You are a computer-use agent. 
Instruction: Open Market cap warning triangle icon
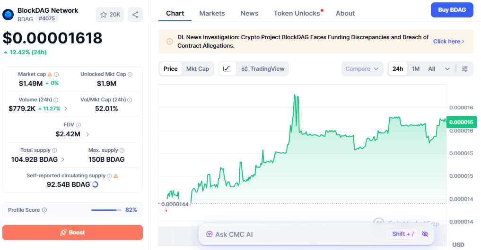[50, 75]
